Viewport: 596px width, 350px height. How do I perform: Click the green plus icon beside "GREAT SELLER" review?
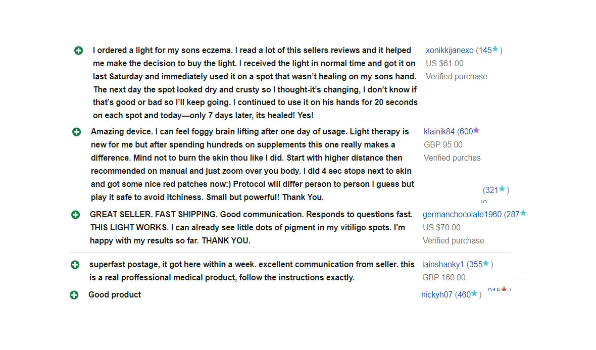pos(75,215)
